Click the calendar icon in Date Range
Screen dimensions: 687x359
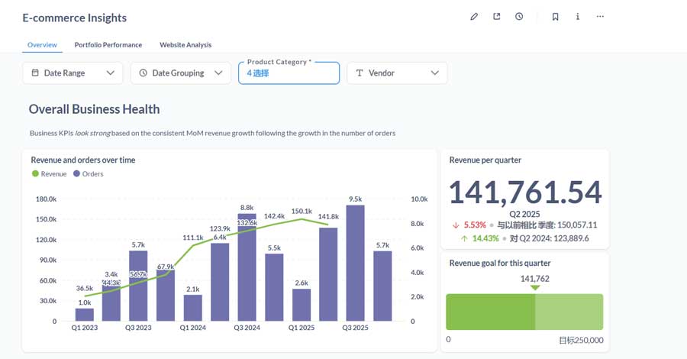(x=35, y=73)
